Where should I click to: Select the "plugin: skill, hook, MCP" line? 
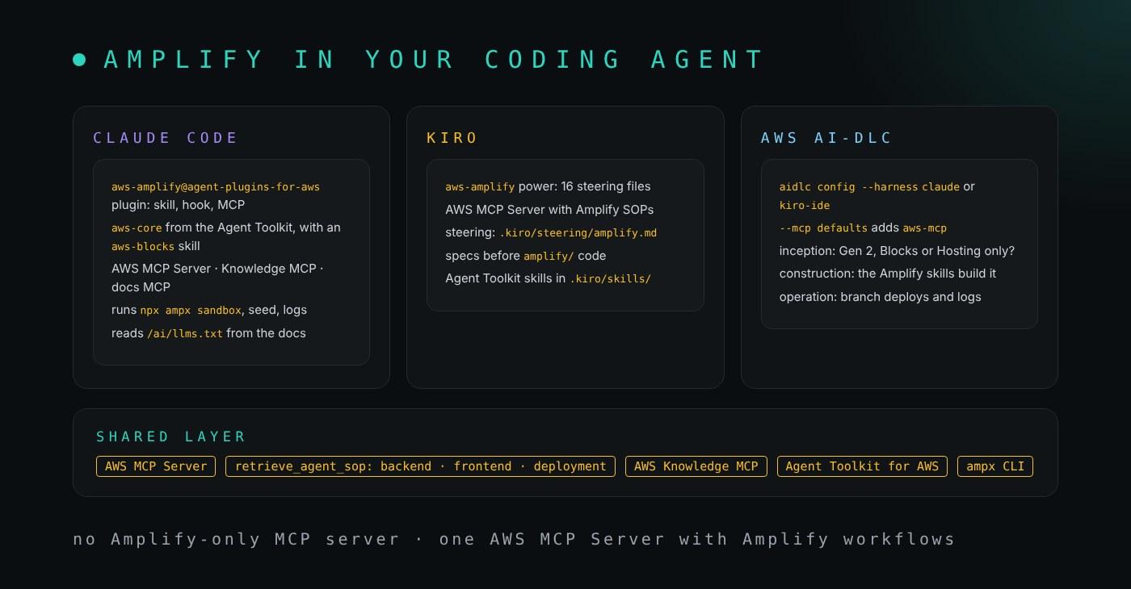(x=178, y=205)
